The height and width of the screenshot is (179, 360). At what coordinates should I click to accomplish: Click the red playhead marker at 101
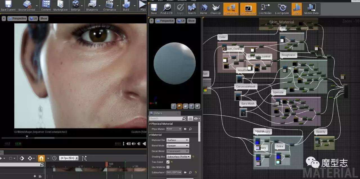coord(107,164)
